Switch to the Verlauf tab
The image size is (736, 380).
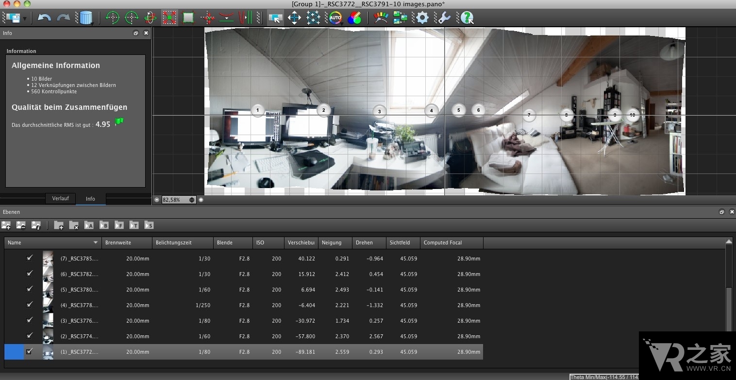[60, 199]
